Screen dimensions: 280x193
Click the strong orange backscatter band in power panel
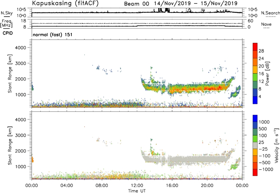(x=198, y=88)
